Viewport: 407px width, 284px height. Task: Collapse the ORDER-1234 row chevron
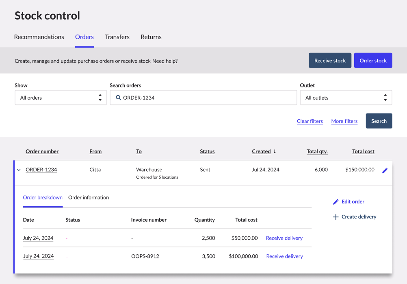[19, 170]
